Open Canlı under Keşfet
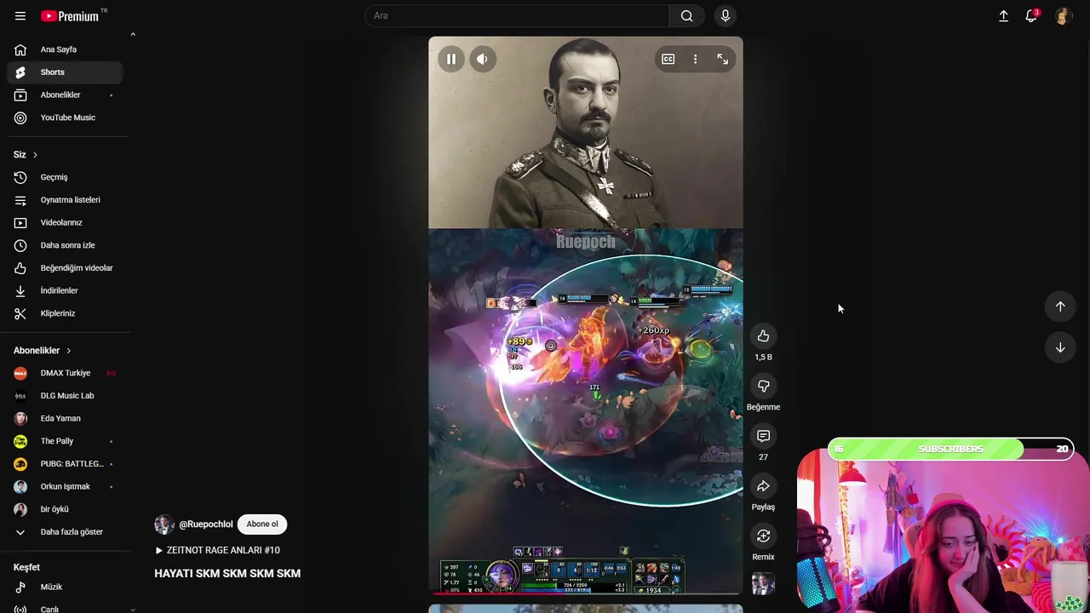This screenshot has height=613, width=1090. click(65, 609)
